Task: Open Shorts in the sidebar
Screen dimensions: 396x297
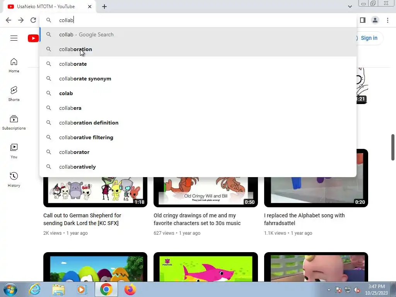Action: (14, 94)
